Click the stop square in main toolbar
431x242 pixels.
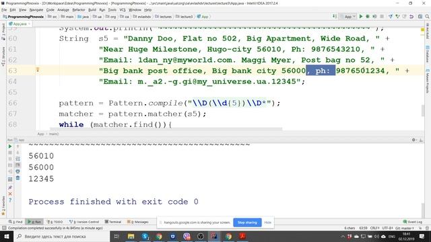tap(382, 16)
